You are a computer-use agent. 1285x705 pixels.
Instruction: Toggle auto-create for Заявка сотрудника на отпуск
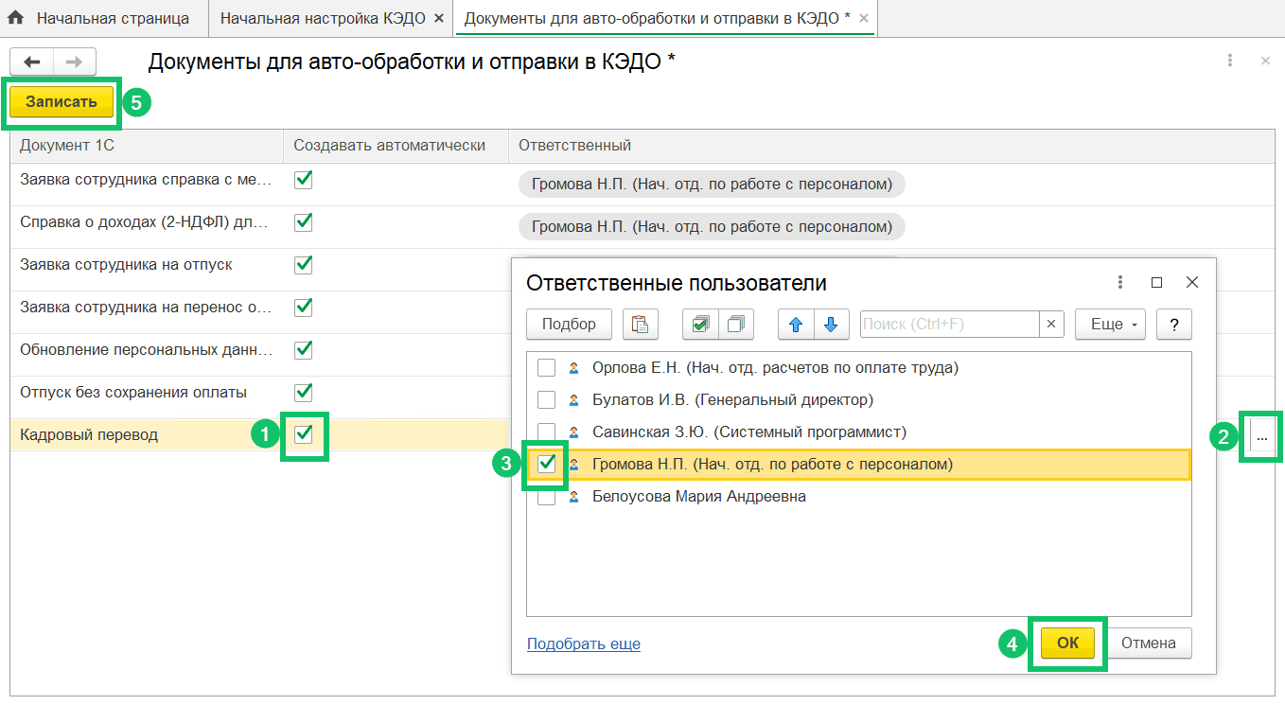304,265
